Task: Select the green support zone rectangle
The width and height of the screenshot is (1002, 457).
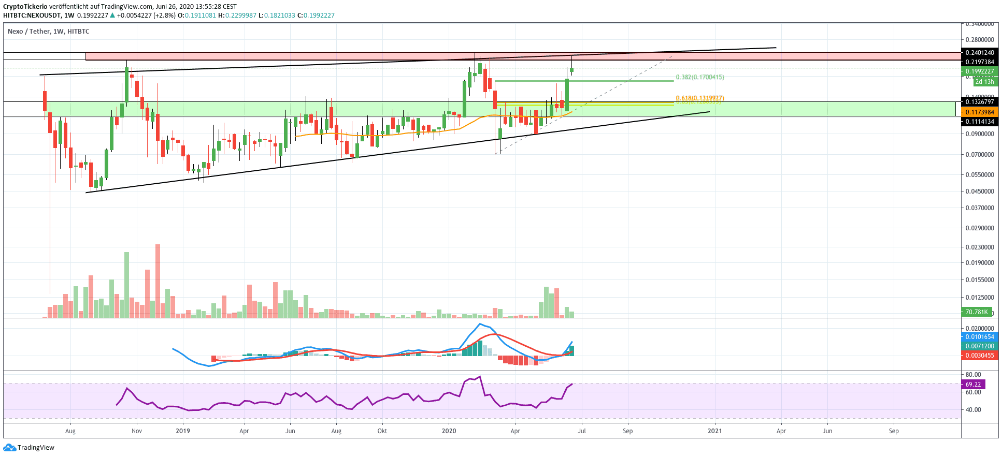Action: pos(480,109)
